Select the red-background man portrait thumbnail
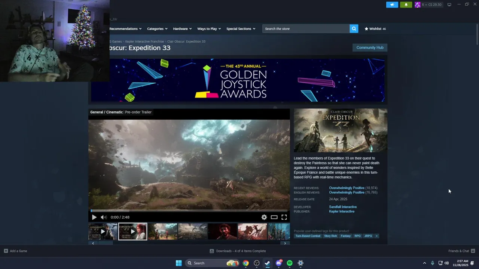The image size is (479, 269). 223,232
